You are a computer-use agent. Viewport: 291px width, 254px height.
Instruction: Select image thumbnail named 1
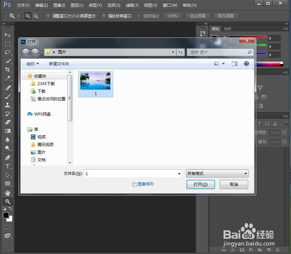point(95,84)
